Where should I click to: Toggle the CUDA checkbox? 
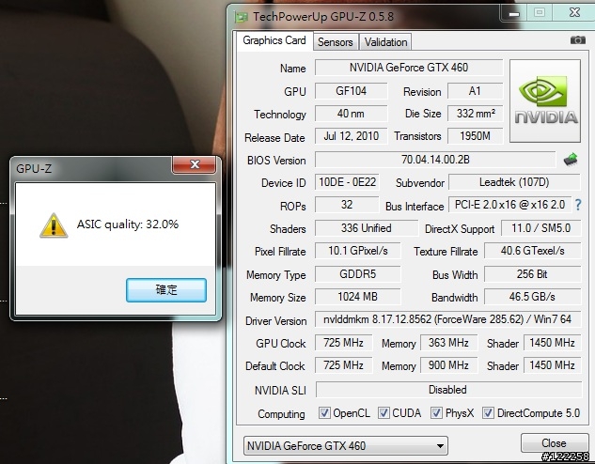384,413
